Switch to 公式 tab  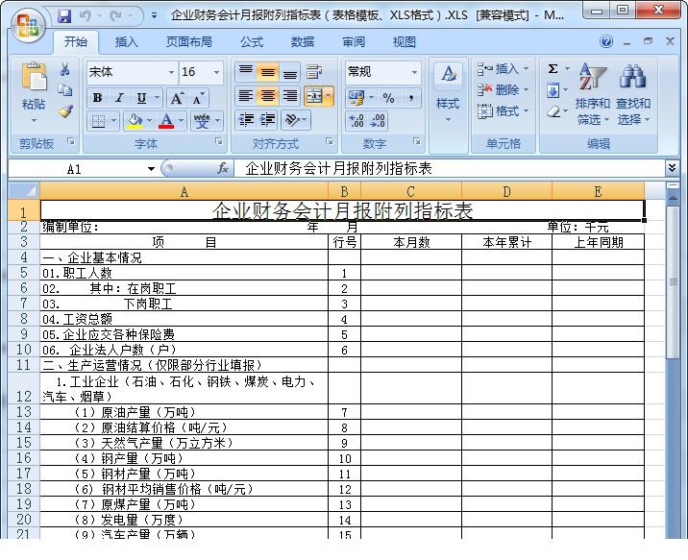coord(252,42)
